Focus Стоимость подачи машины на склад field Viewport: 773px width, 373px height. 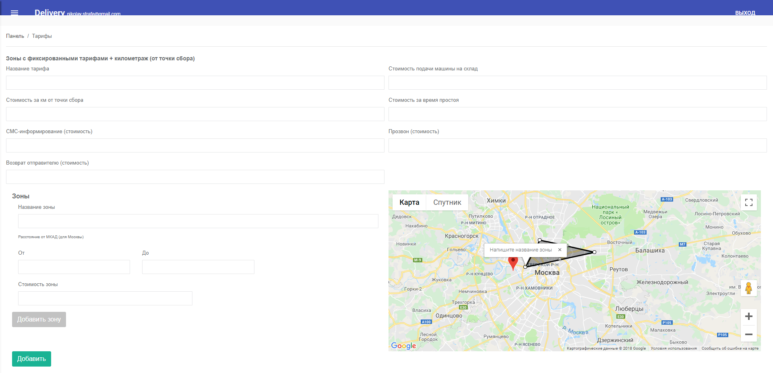click(x=578, y=82)
